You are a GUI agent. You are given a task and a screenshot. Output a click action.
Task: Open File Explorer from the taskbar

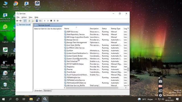pos(31,99)
